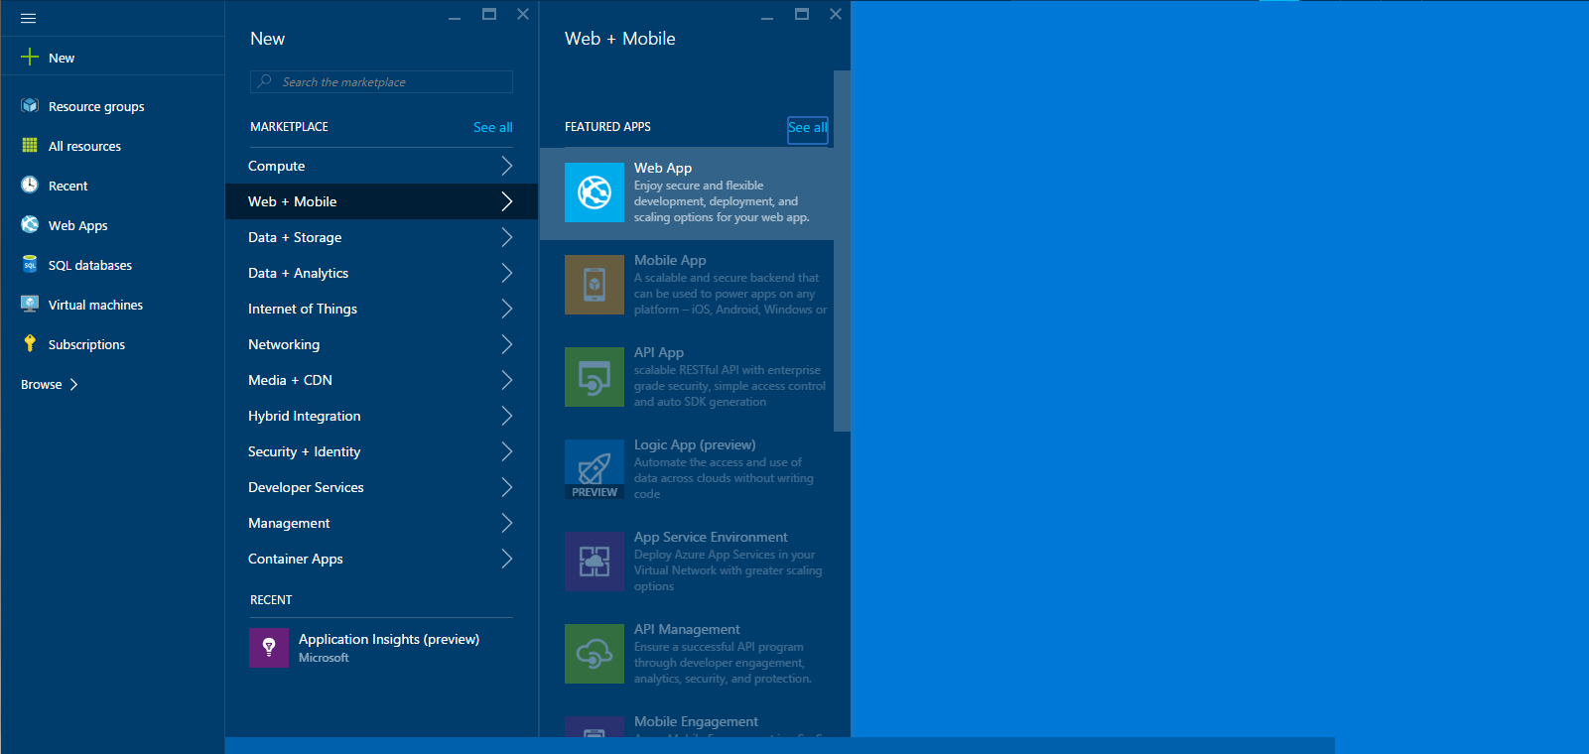Select Container Apps category
Image resolution: width=1589 pixels, height=754 pixels.
381,559
